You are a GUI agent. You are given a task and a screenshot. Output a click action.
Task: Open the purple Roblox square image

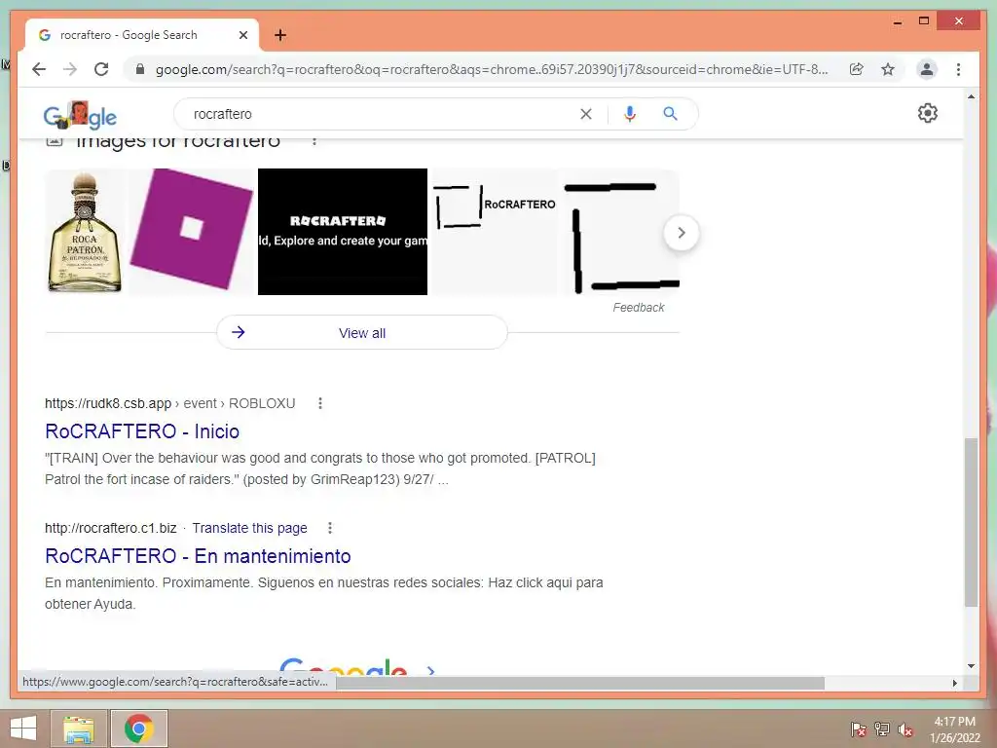click(192, 232)
